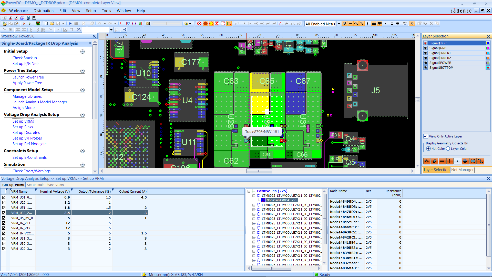Open the Distribution menu
This screenshot has height=277, width=492.
click(x=44, y=11)
